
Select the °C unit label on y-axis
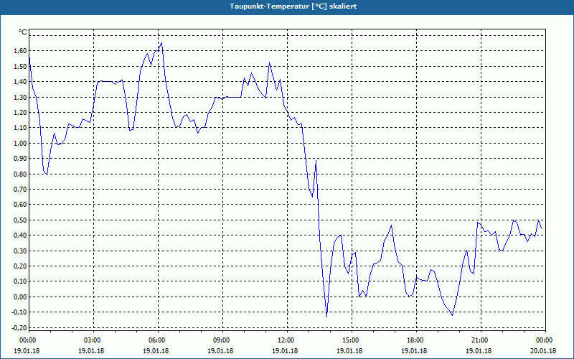coord(23,32)
